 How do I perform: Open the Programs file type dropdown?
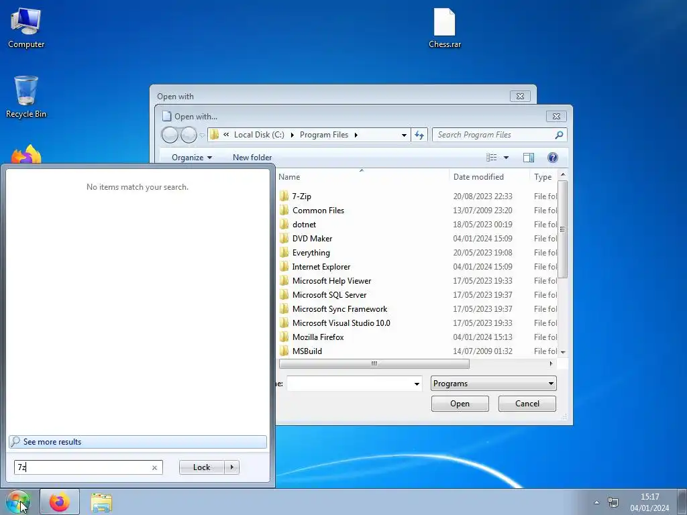pos(493,384)
